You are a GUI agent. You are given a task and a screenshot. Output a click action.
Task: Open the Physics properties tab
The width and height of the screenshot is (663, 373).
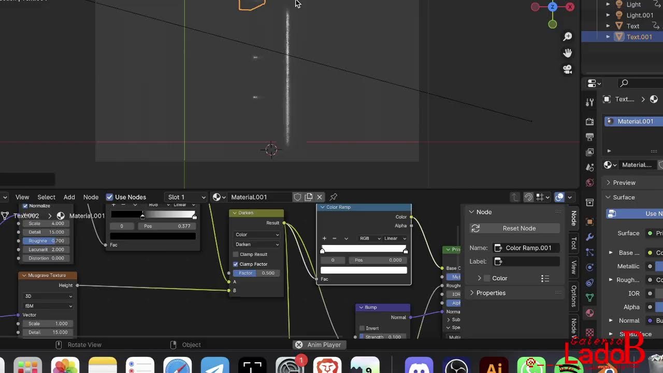click(590, 267)
